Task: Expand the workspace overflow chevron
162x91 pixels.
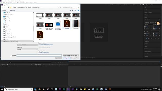Action: tap(141, 5)
